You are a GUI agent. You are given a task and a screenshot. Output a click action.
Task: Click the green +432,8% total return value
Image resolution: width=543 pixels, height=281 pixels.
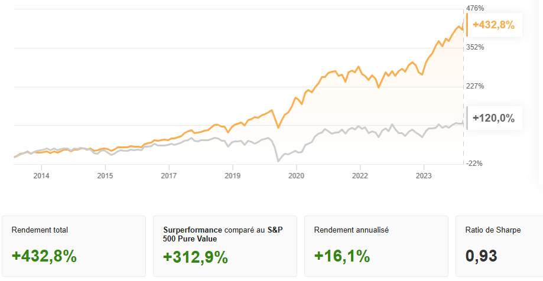(x=44, y=256)
